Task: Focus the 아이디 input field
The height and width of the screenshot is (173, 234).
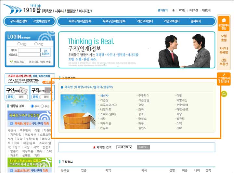Action: point(29,50)
